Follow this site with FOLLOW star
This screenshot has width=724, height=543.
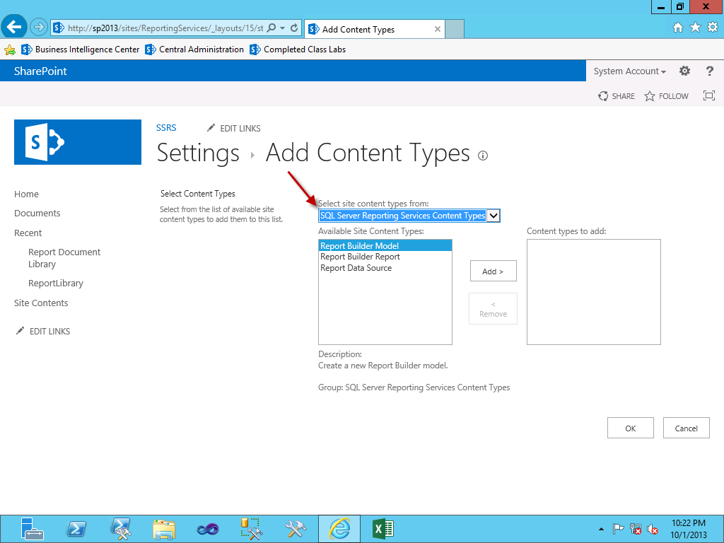coord(666,96)
